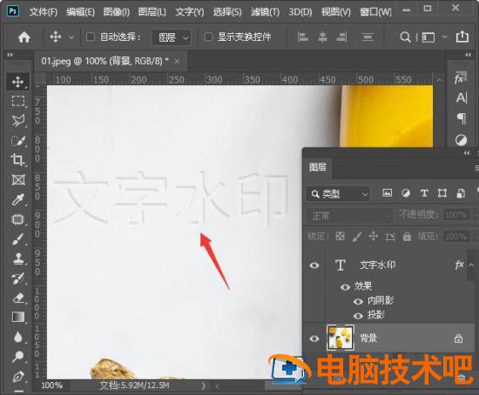479x395 pixels.
Task: Select the Brush tool
Action: click(x=18, y=239)
